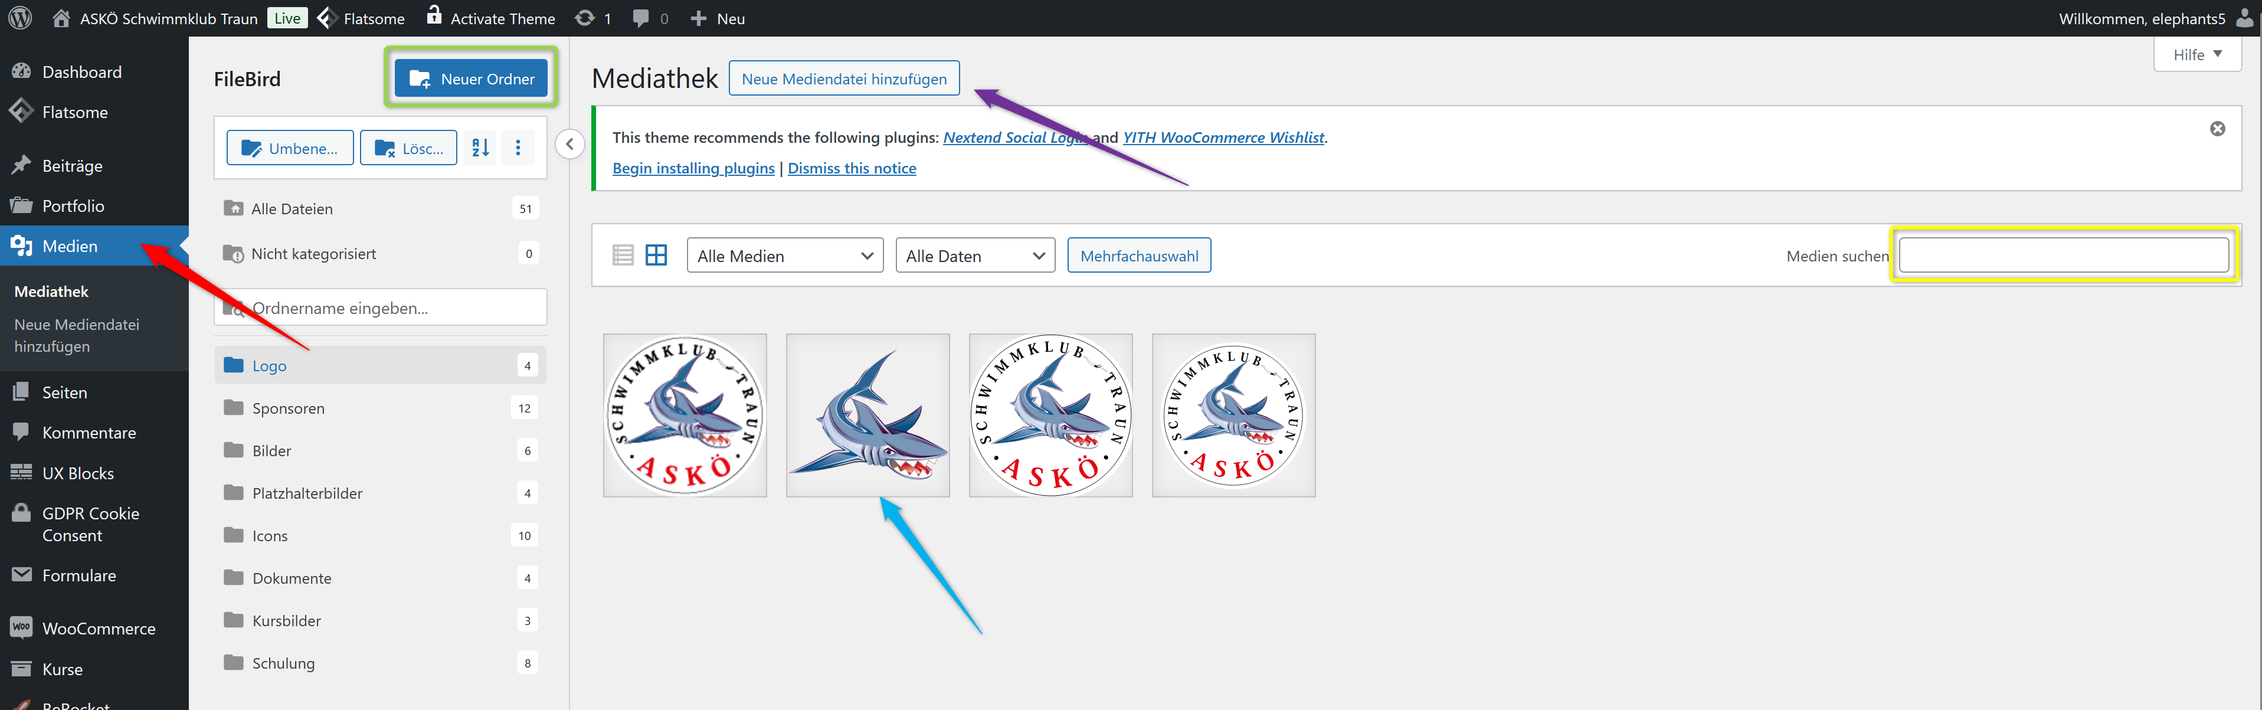
Task: Select the Schulung folder
Action: (380, 663)
